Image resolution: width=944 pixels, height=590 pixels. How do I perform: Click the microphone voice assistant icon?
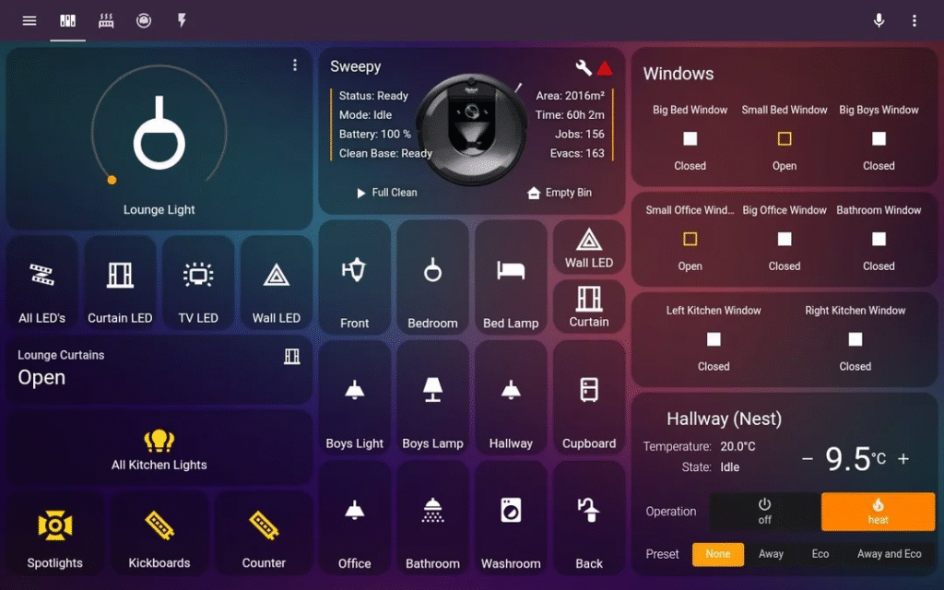click(x=879, y=20)
